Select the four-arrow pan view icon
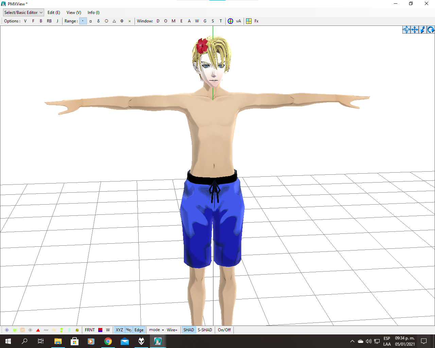This screenshot has width=435, height=348. tap(415, 30)
